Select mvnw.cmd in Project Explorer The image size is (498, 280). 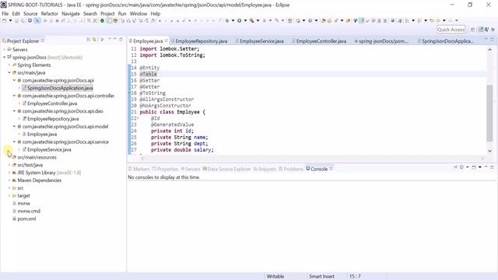29,211
